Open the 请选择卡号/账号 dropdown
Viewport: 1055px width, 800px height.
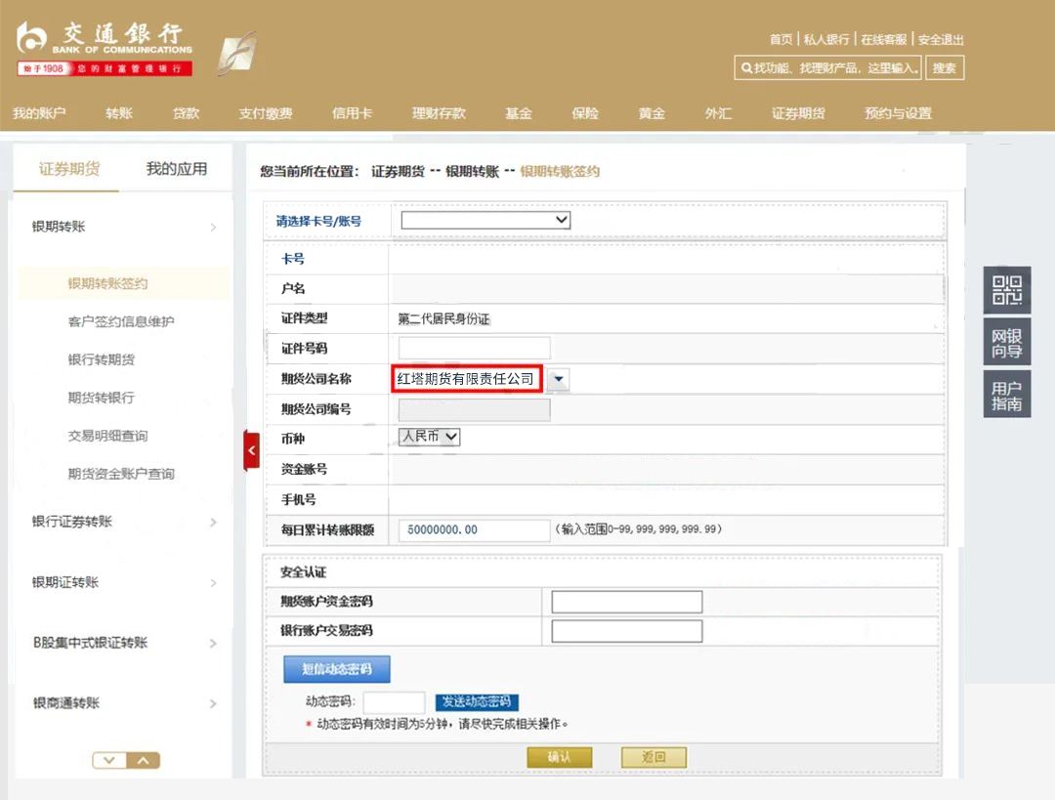(485, 220)
